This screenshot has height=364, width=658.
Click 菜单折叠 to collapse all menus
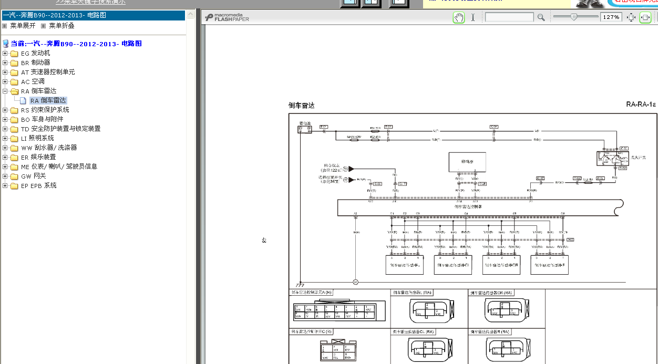tap(61, 25)
